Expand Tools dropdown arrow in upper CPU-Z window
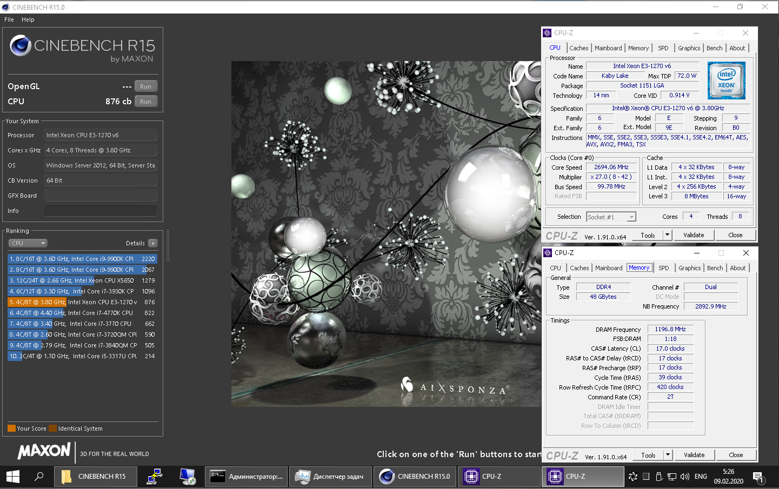 (x=667, y=235)
